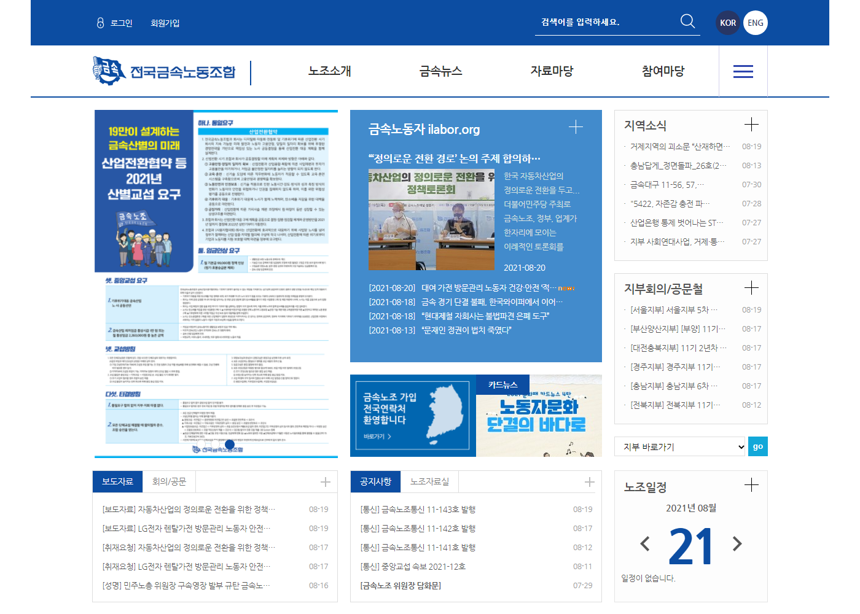Click plus icon beside 지역소식
The width and height of the screenshot is (860, 614).
(751, 125)
